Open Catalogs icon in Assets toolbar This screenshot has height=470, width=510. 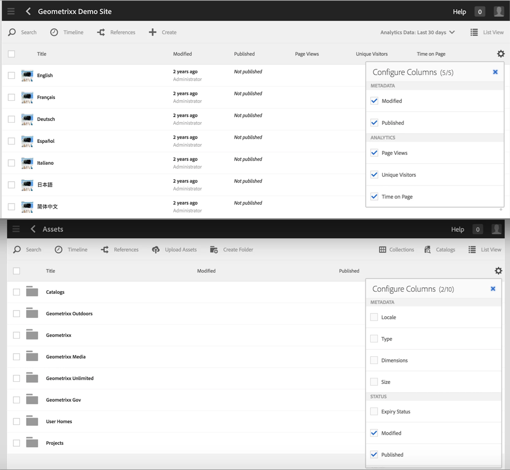click(x=427, y=249)
